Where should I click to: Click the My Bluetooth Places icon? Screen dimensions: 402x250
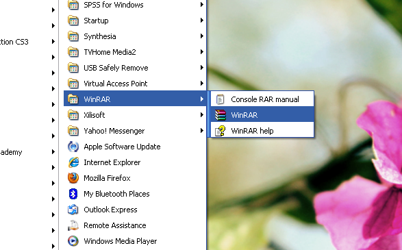coord(73,194)
